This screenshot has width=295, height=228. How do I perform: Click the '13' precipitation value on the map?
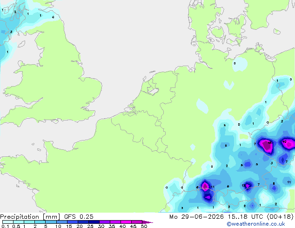pyautogui.click(x=243, y=186)
